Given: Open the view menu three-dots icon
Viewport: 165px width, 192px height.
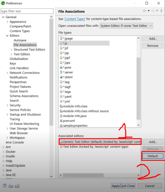Looking at the screenshot, I should click(161, 11).
